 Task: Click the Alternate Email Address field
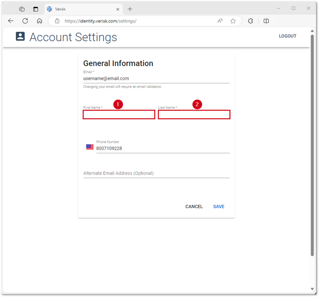[156, 173]
